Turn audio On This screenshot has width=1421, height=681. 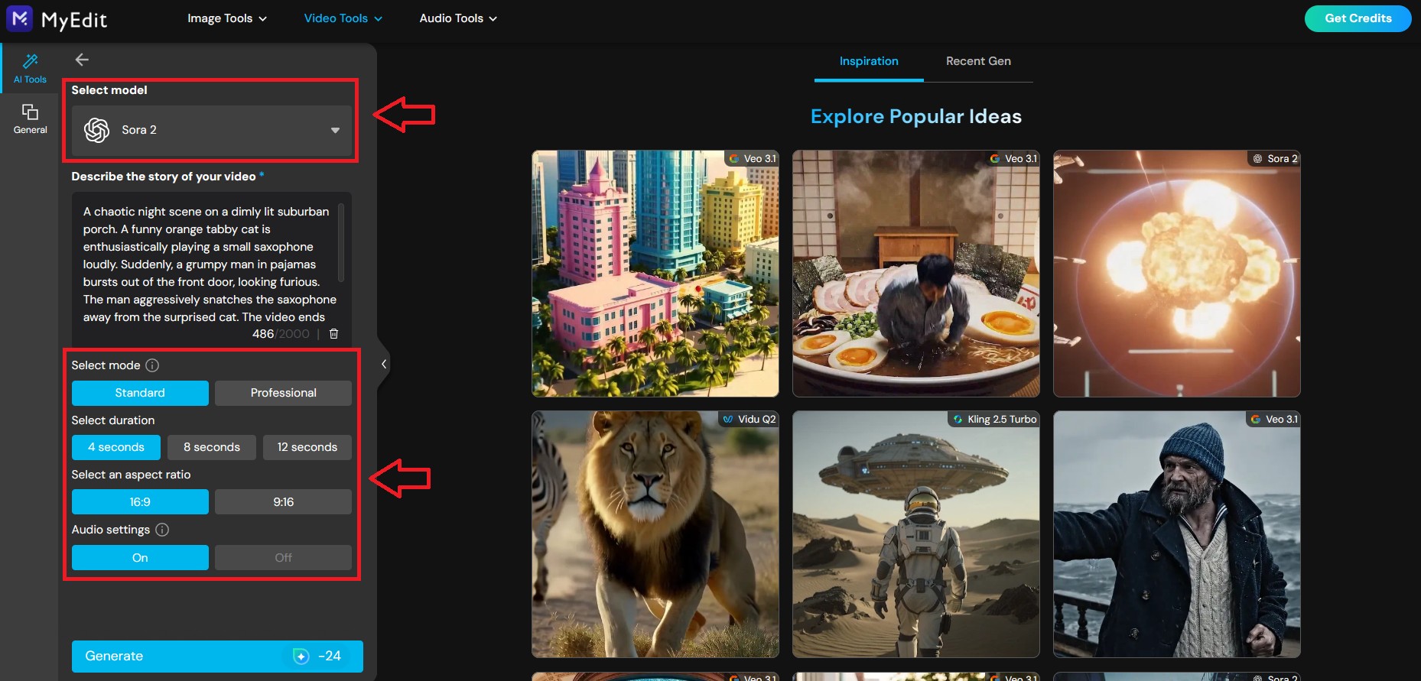coord(140,558)
